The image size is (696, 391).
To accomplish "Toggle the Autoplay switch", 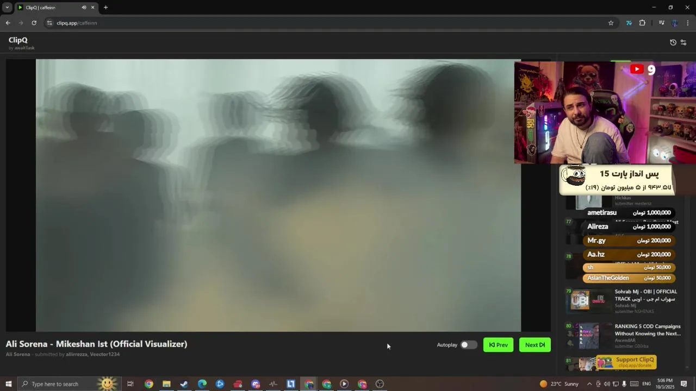I will point(469,345).
